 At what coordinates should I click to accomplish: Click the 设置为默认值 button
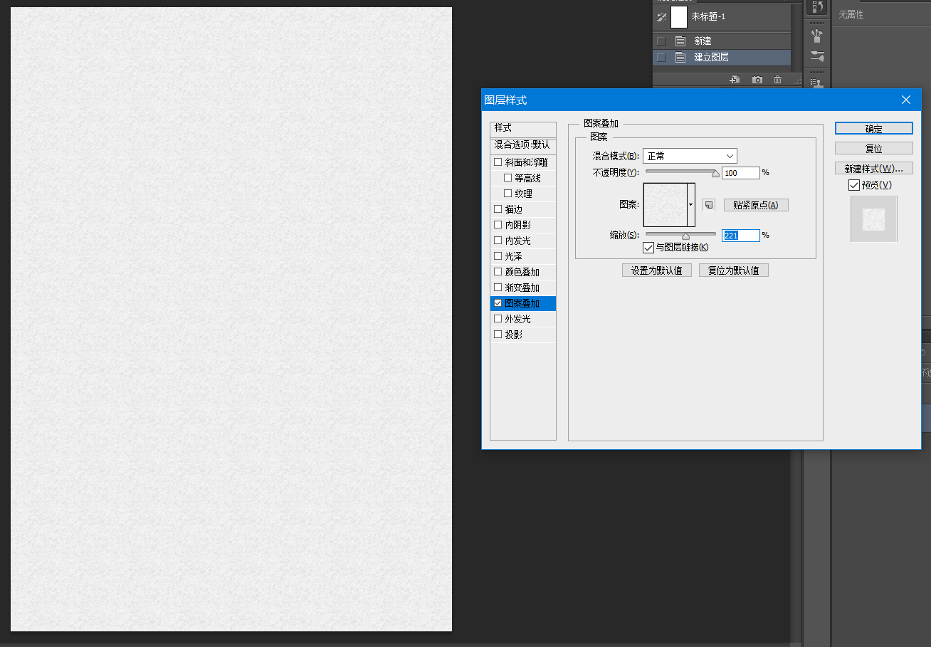coord(657,270)
